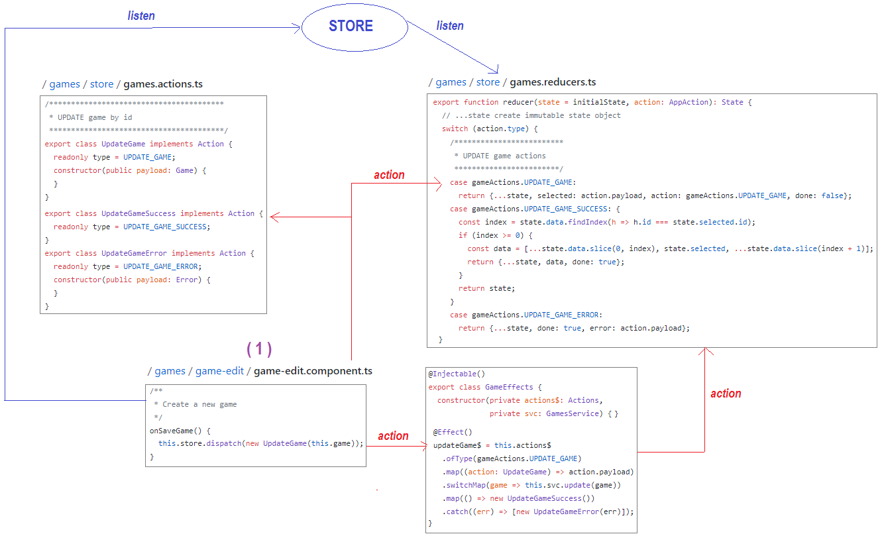The width and height of the screenshot is (882, 536).
Task: Click '.catch((err) => [new UpdateGameError(err)]);' line
Action: tap(538, 511)
